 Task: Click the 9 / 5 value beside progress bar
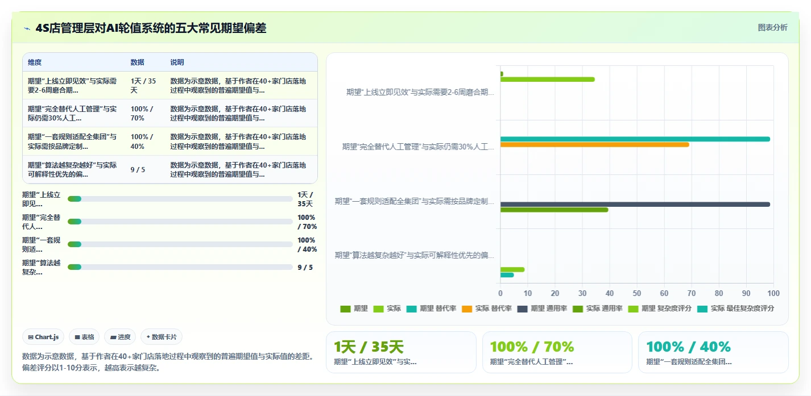coord(305,267)
